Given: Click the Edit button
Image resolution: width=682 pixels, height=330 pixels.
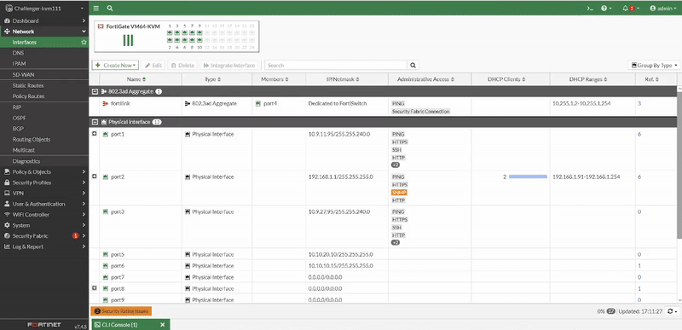Looking at the screenshot, I should point(153,65).
